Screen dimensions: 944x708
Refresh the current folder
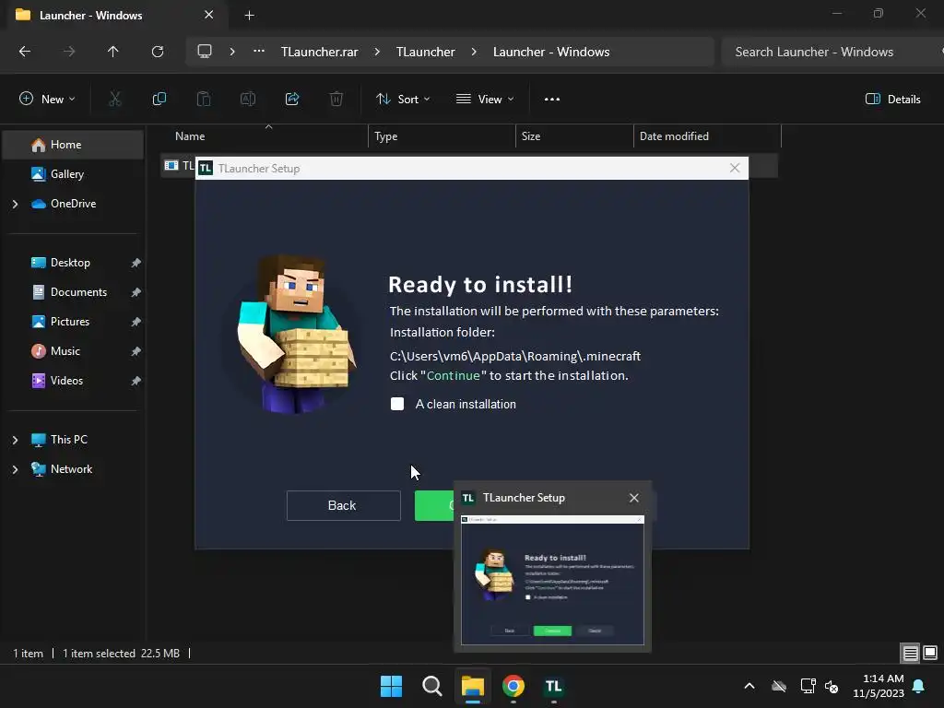pos(158,52)
